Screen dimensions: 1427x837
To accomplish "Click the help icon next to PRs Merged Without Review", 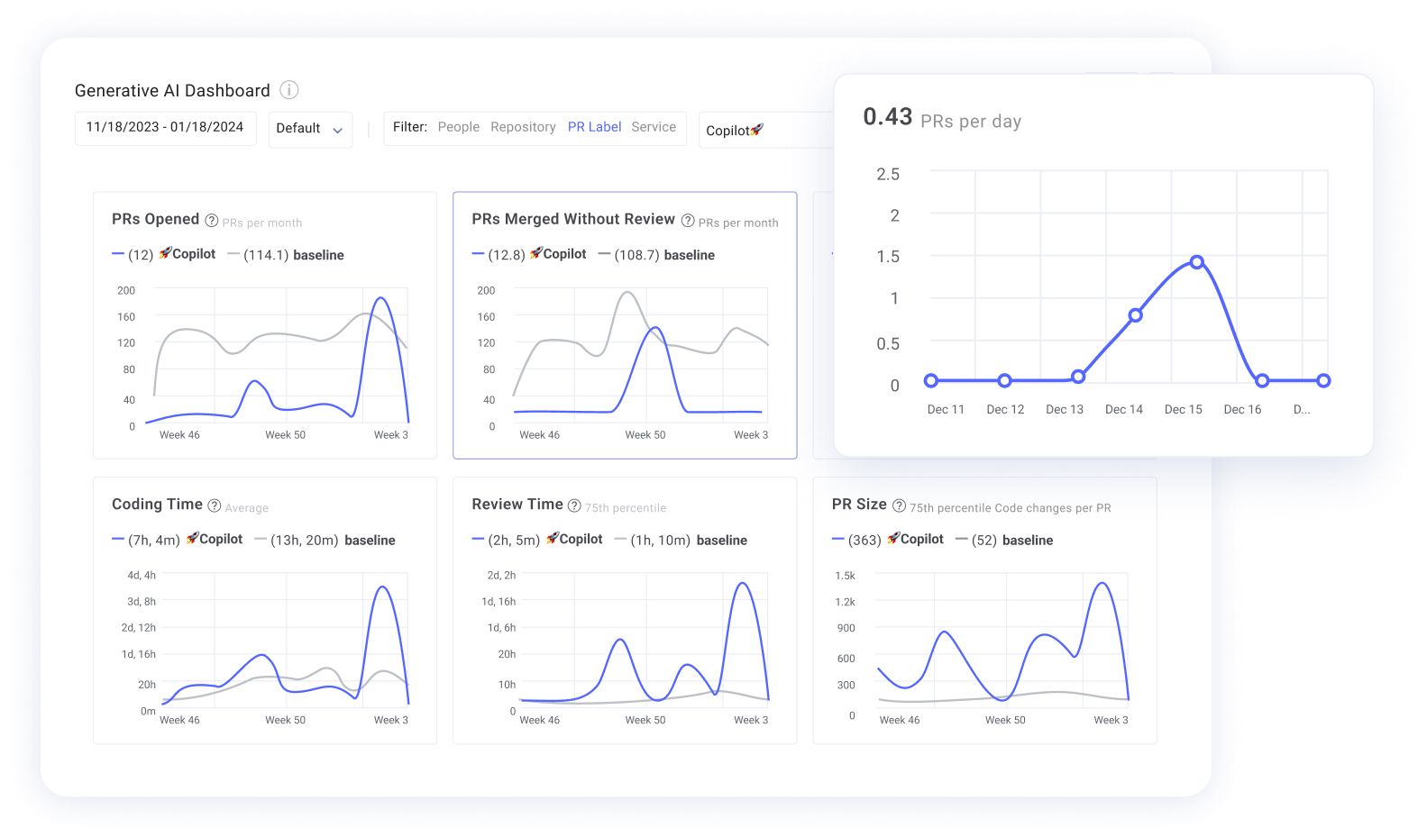I will pos(688,221).
